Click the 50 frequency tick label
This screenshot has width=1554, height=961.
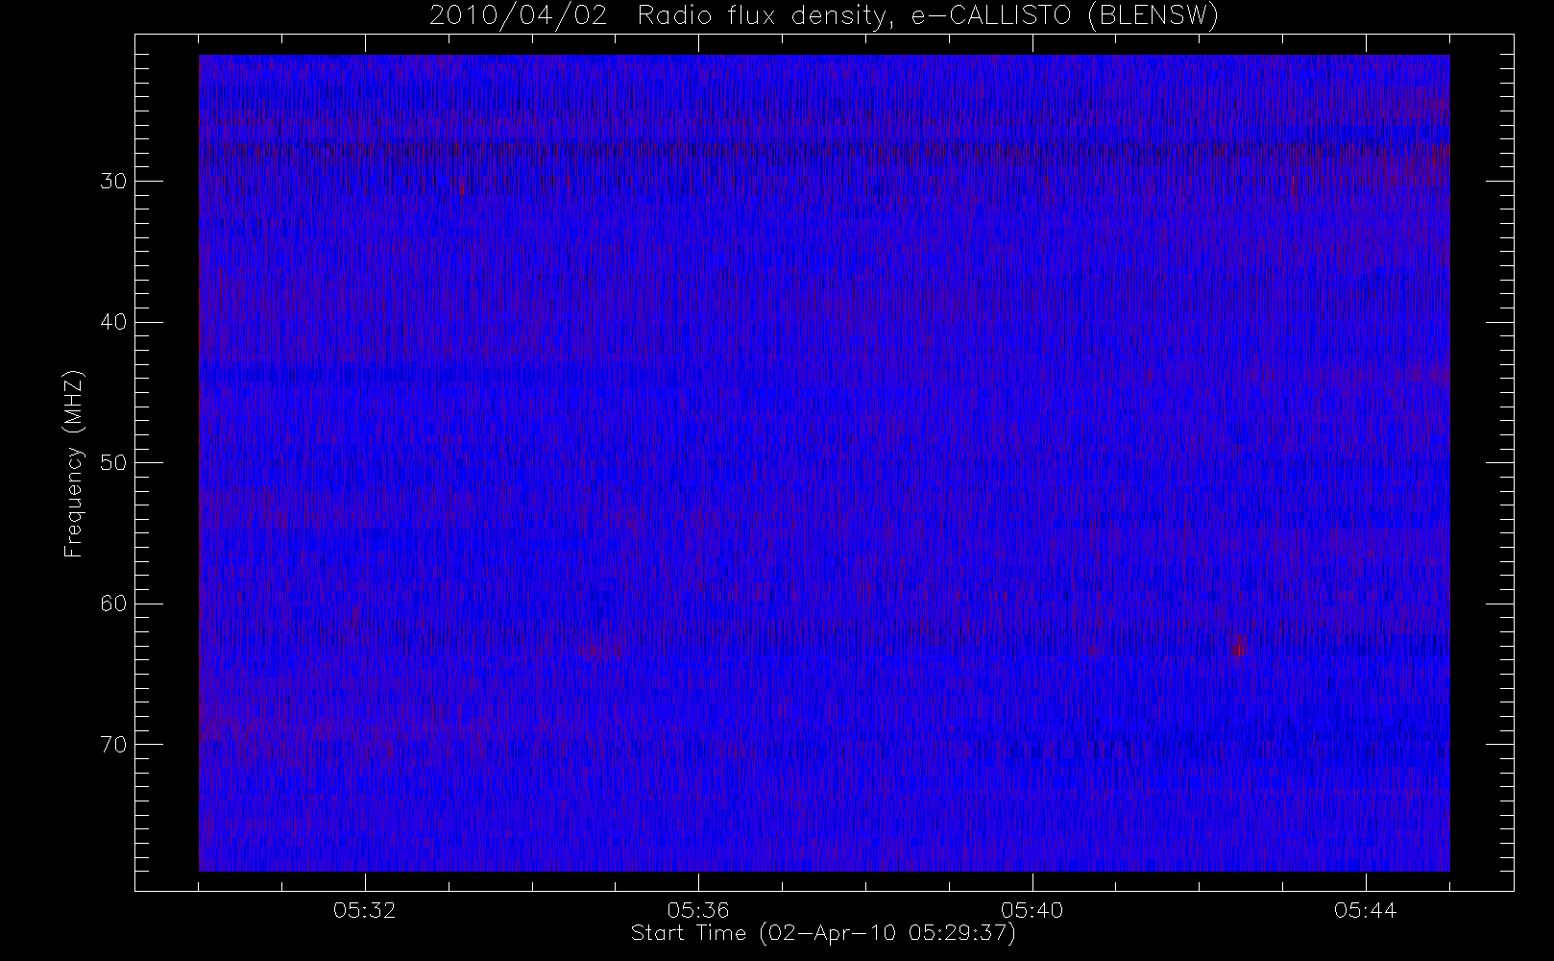[x=112, y=463]
